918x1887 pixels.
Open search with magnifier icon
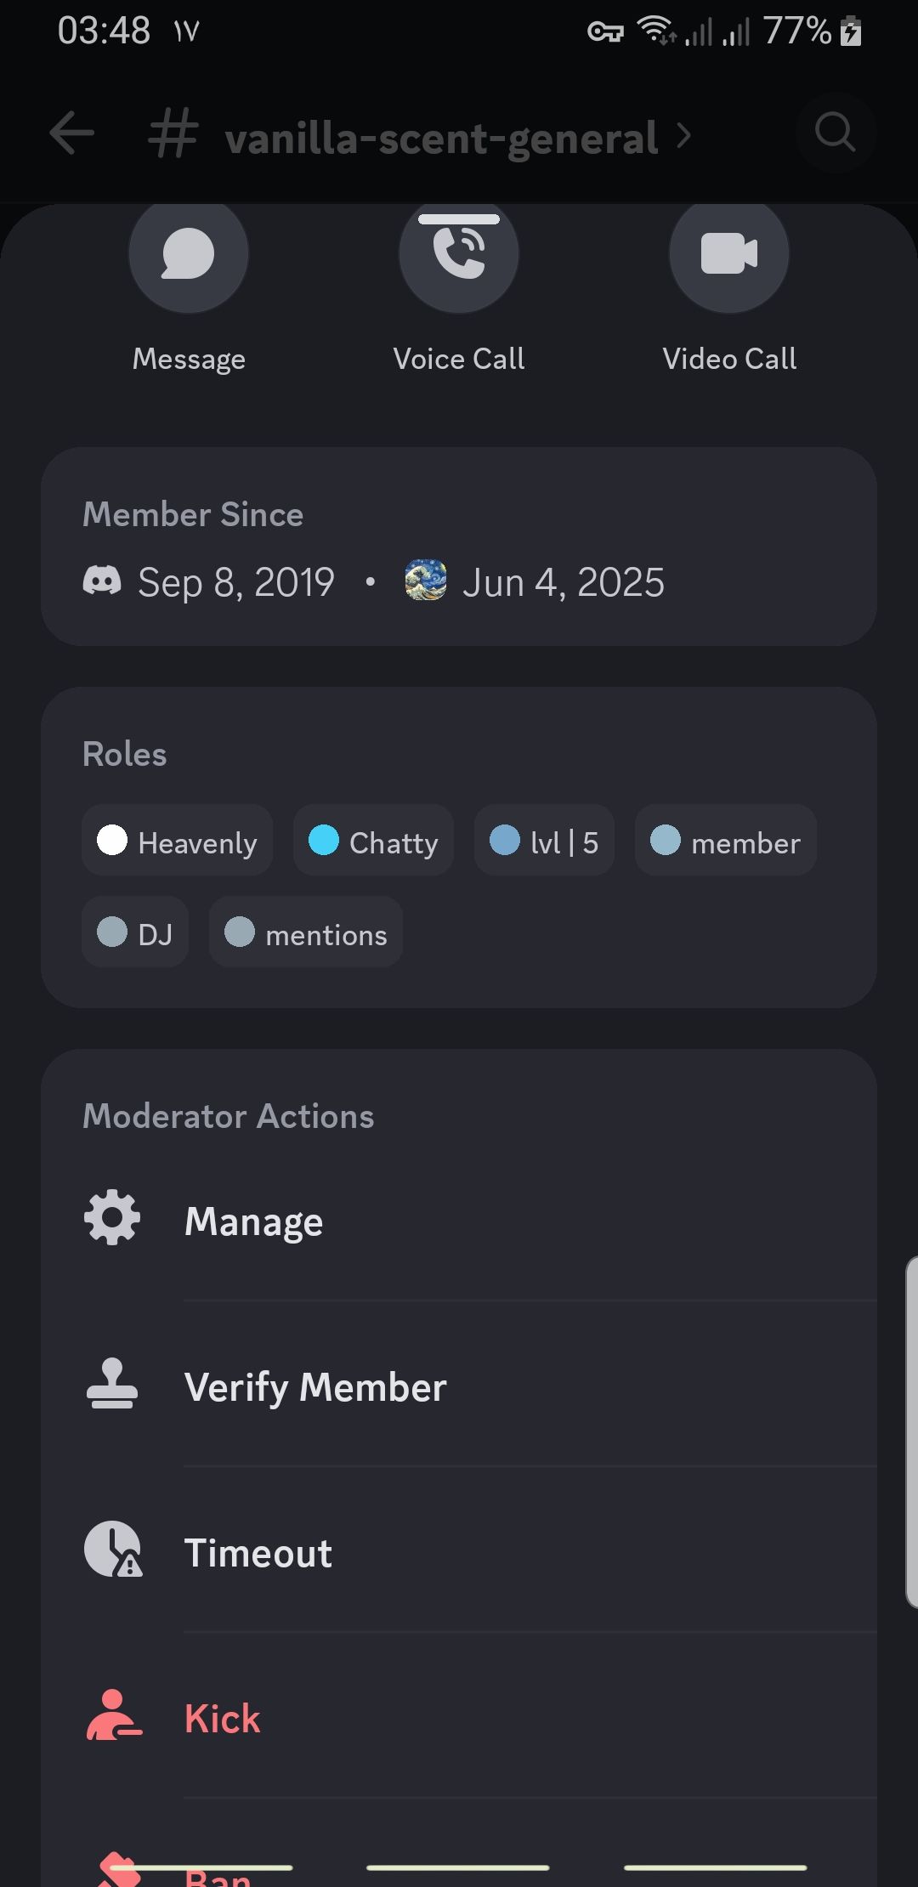pyautogui.click(x=836, y=133)
